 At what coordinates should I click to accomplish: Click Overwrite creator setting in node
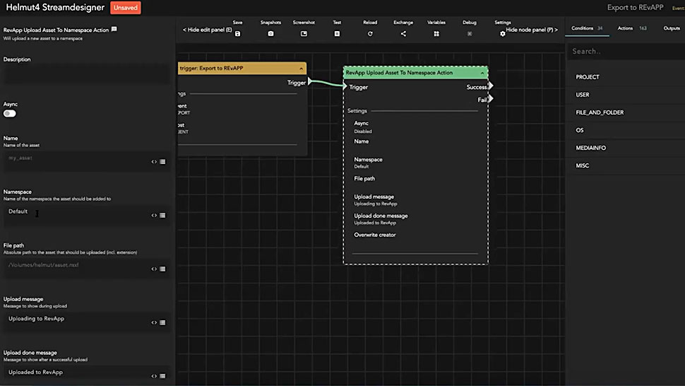coord(375,235)
